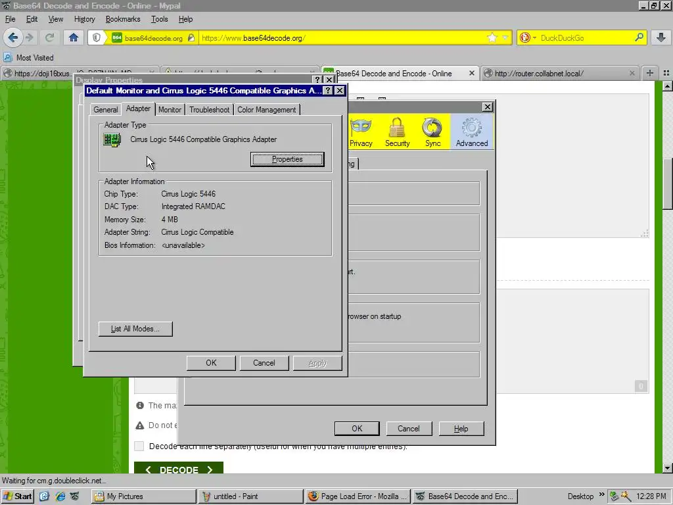
Task: Click Help in the browser Options dialog
Action: pos(461,429)
